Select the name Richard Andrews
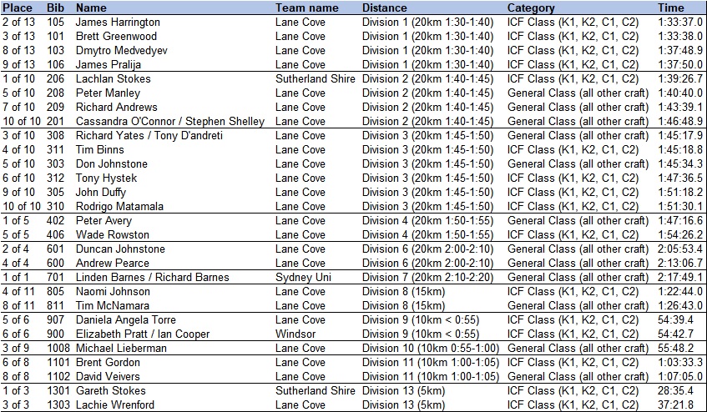The width and height of the screenshot is (707, 412). tap(116, 107)
